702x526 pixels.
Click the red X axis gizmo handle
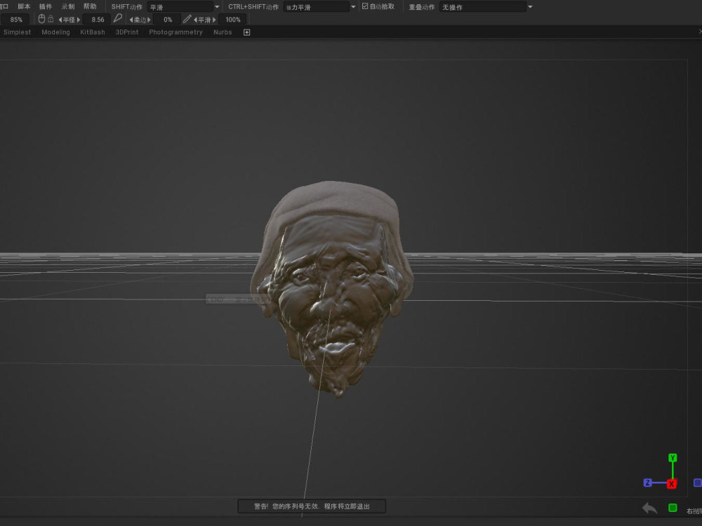(x=672, y=483)
